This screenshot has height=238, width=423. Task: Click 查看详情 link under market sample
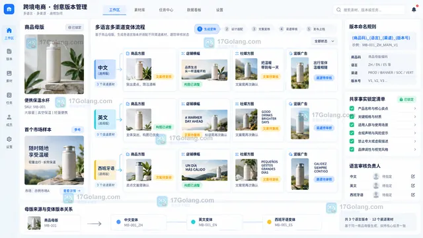pos(72,191)
